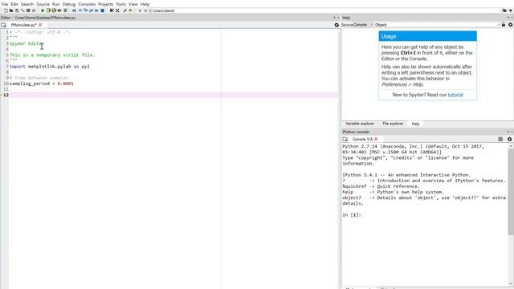The height and width of the screenshot is (289, 514).
Task: Open the editor file browser tabs button
Action: click(x=3, y=25)
